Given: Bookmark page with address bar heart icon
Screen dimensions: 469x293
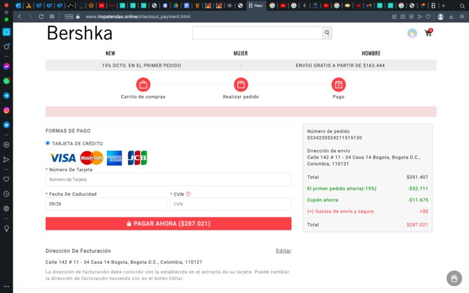Looking at the screenshot, I should (429, 17).
